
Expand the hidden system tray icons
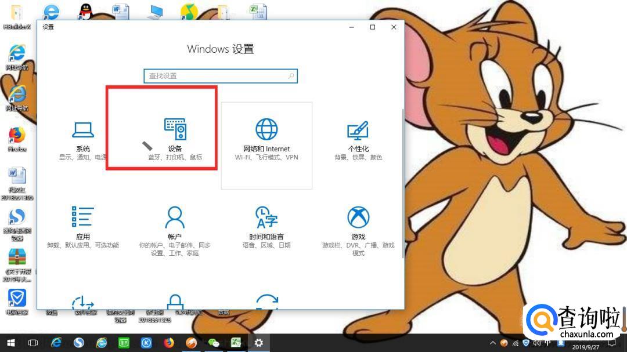click(493, 343)
